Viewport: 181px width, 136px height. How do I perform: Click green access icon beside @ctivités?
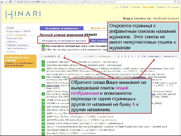click(43, 65)
